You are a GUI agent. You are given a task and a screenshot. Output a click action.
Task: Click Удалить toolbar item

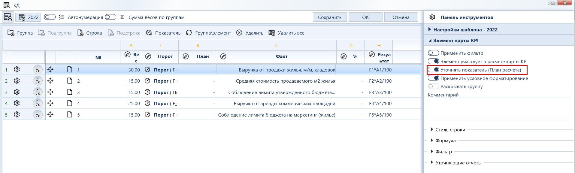250,33
